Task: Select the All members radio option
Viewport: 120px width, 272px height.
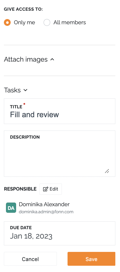Action: click(47, 22)
